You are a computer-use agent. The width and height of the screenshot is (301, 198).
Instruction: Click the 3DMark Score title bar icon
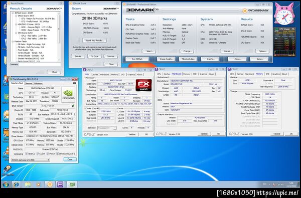pyautogui.click(x=71, y=4)
